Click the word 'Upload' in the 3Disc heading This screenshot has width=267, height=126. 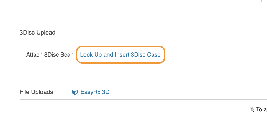[46, 32]
